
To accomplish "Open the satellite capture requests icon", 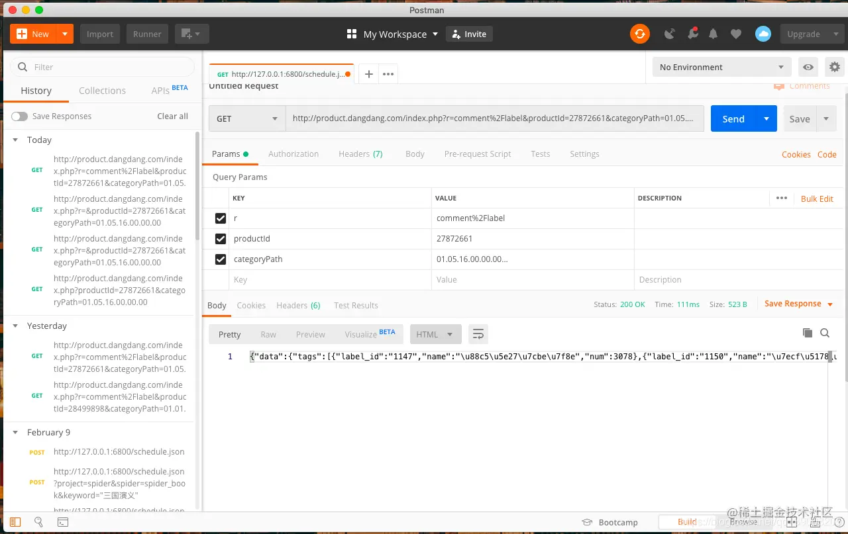I will click(x=670, y=34).
